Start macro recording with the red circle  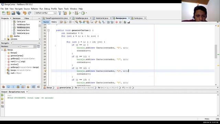(117, 22)
